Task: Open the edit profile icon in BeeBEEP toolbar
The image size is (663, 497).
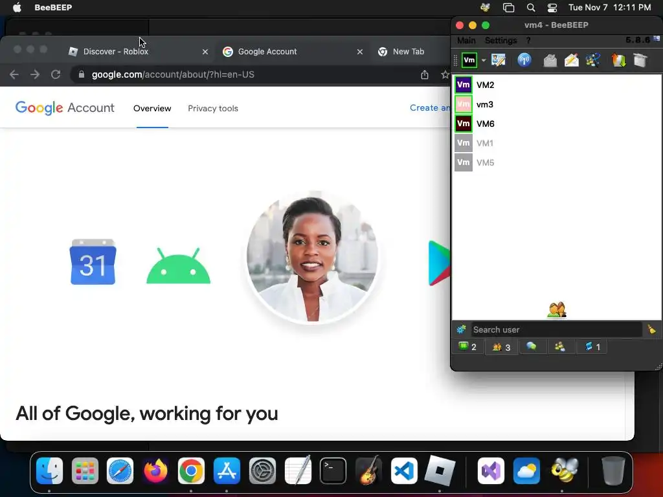Action: click(499, 60)
